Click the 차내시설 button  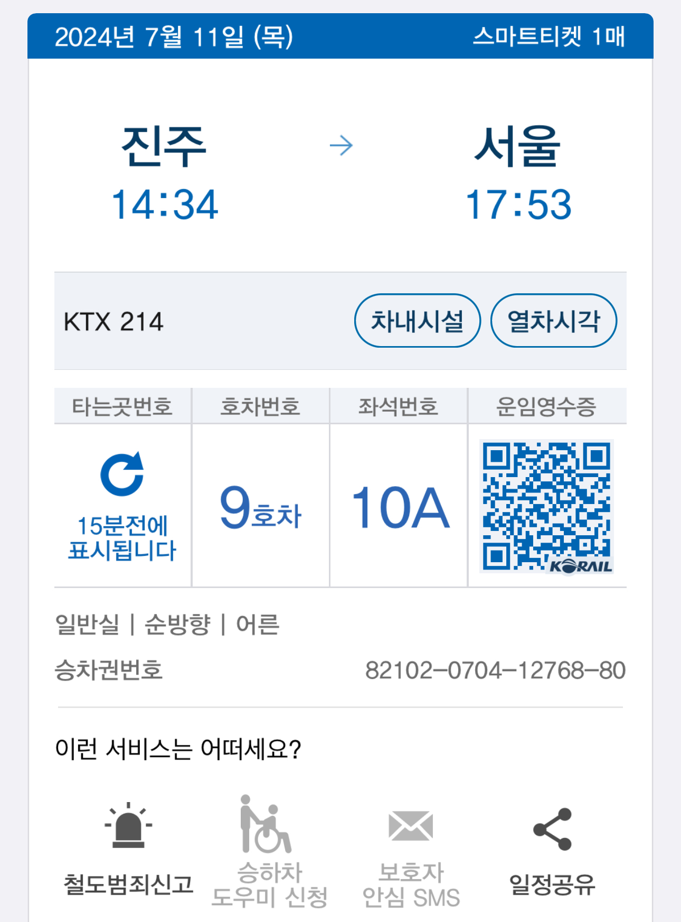pyautogui.click(x=418, y=321)
